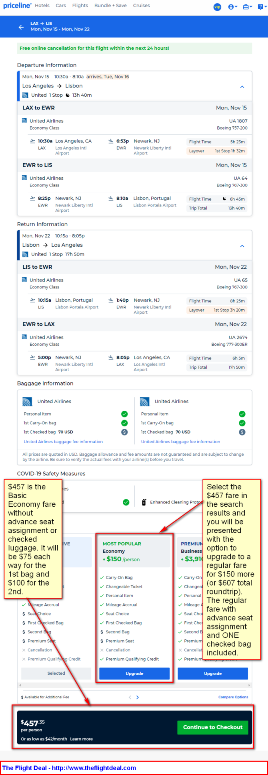Click green check for left Personal Item
This screenshot has height=775, width=268.
(124, 414)
